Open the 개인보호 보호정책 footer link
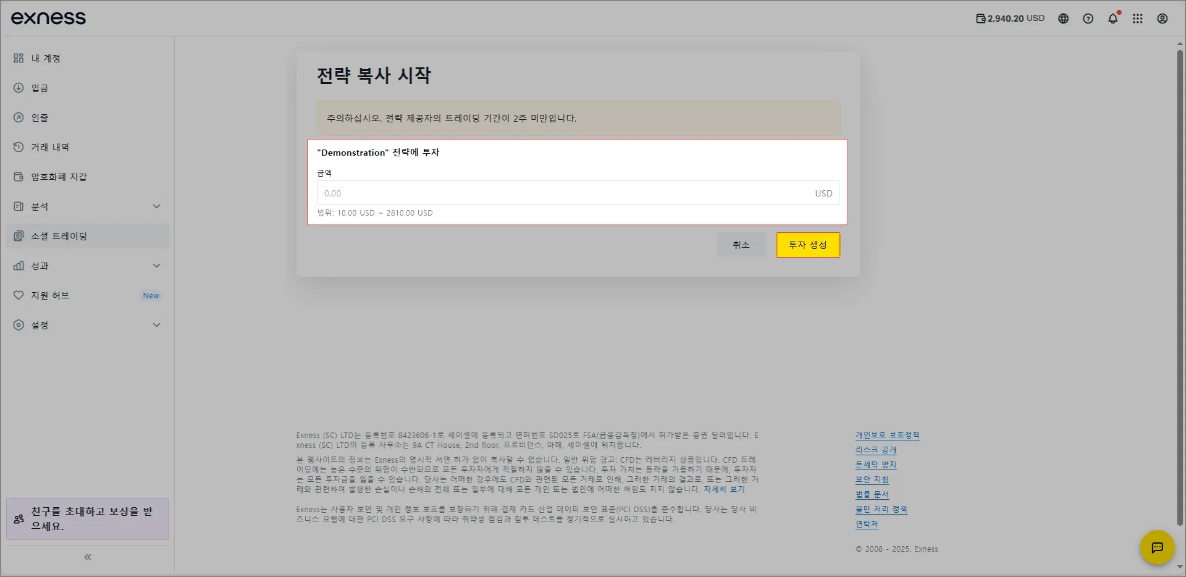Viewport: 1186px width, 577px height. pyautogui.click(x=887, y=435)
